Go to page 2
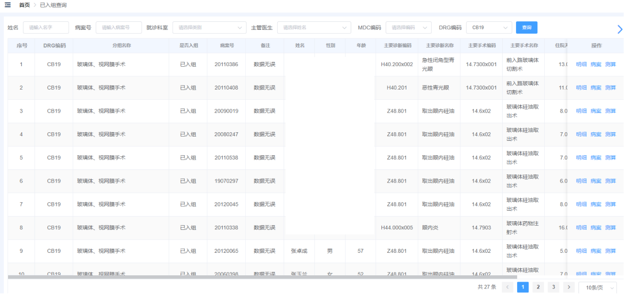 pos(538,288)
